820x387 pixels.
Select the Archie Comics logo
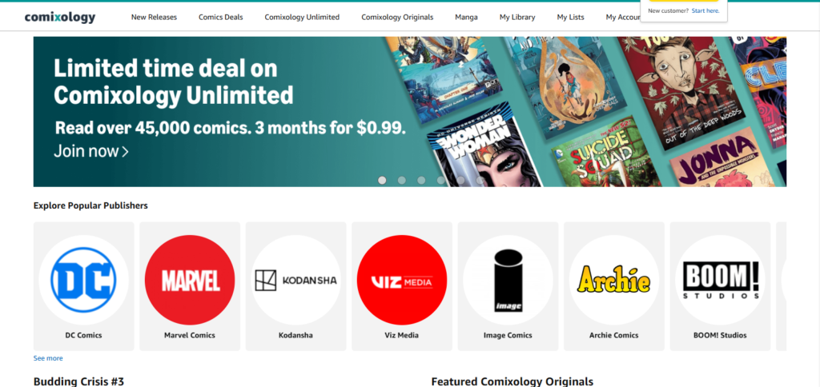tap(614, 281)
